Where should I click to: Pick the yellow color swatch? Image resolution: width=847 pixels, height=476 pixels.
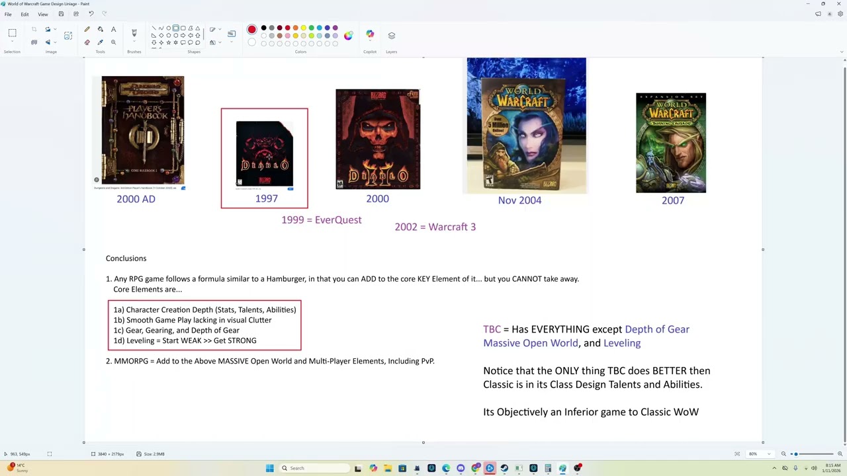click(303, 28)
